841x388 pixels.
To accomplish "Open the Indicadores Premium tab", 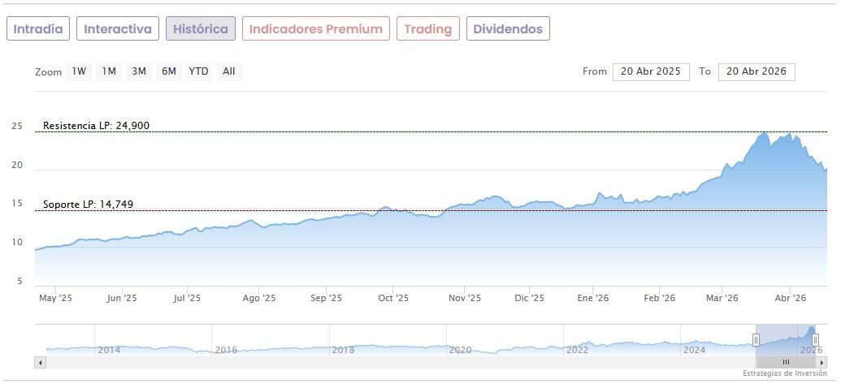I will [315, 29].
